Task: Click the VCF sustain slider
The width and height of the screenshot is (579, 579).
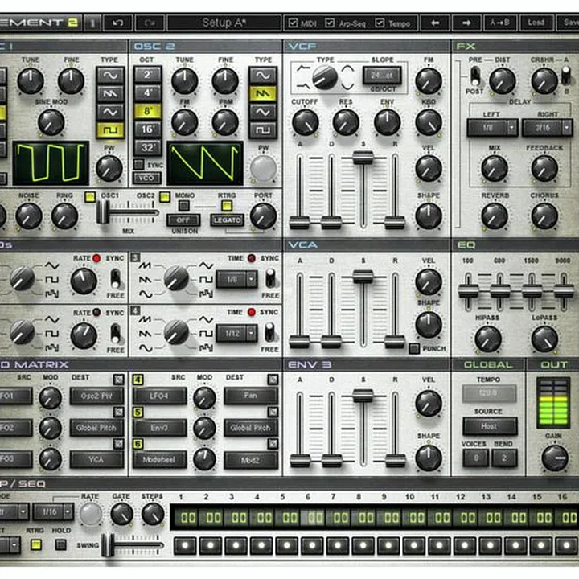Action: (x=363, y=191)
